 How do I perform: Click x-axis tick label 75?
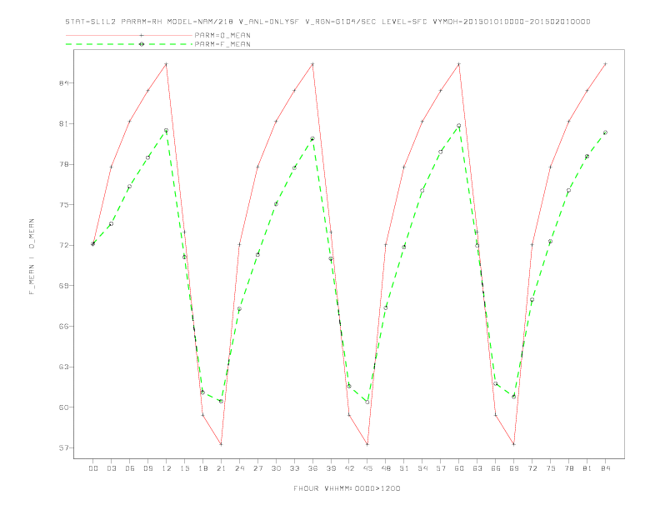[551, 468]
